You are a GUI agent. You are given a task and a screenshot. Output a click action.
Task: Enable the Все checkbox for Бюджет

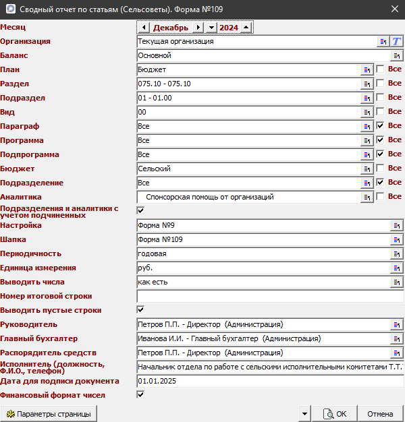pyautogui.click(x=381, y=169)
